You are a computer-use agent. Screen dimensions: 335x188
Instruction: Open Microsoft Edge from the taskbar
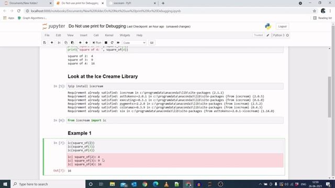(x=155, y=184)
